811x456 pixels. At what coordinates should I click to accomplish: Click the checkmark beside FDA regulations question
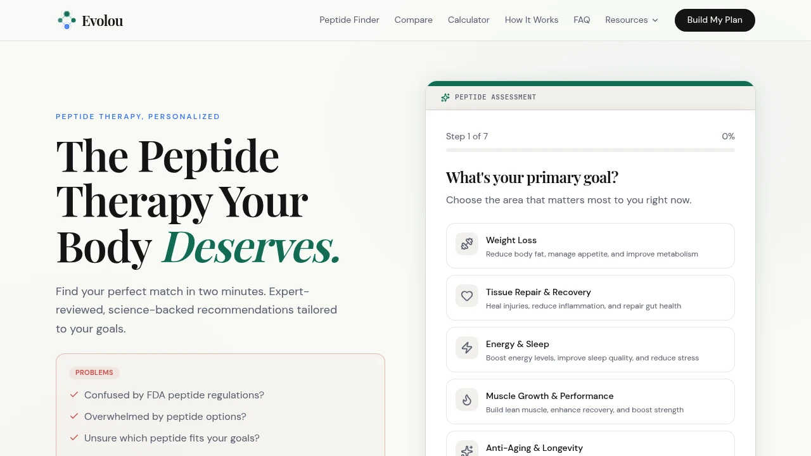pyautogui.click(x=74, y=395)
